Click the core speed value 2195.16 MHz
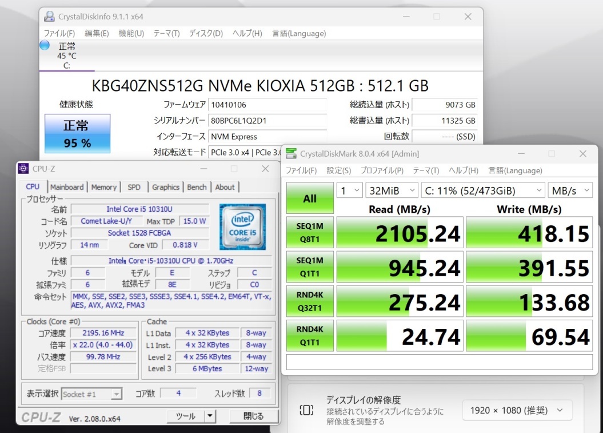This screenshot has height=433, width=603. coord(103,333)
